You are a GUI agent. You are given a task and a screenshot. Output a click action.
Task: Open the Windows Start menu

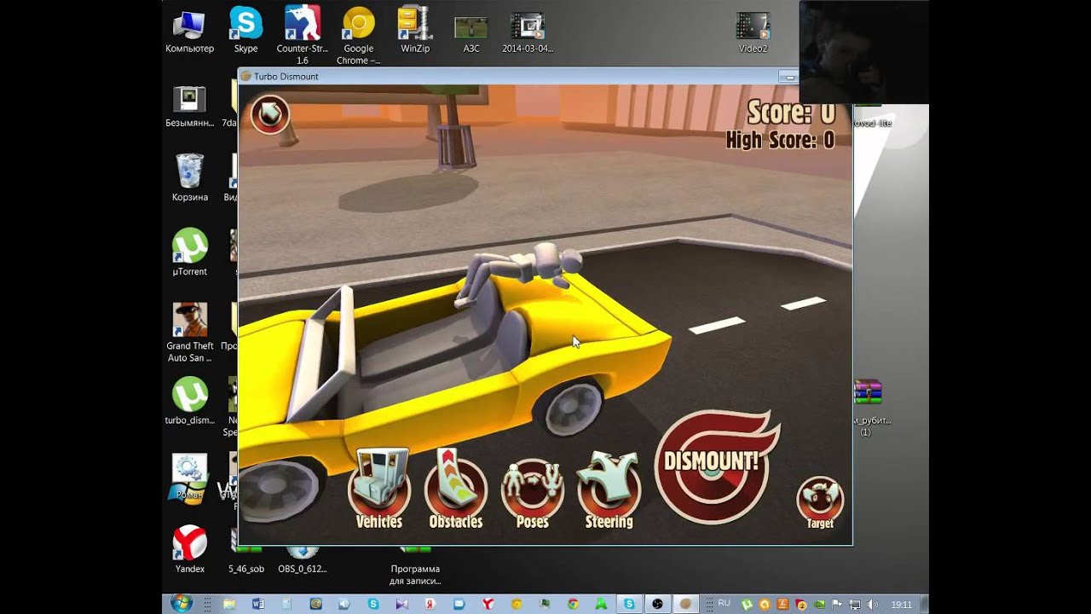tap(182, 603)
